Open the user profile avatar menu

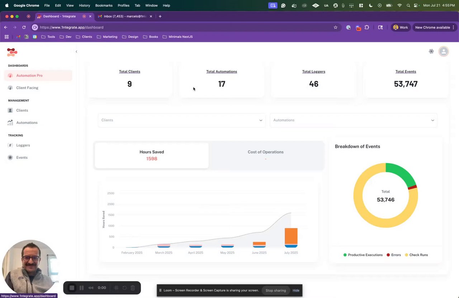click(444, 51)
